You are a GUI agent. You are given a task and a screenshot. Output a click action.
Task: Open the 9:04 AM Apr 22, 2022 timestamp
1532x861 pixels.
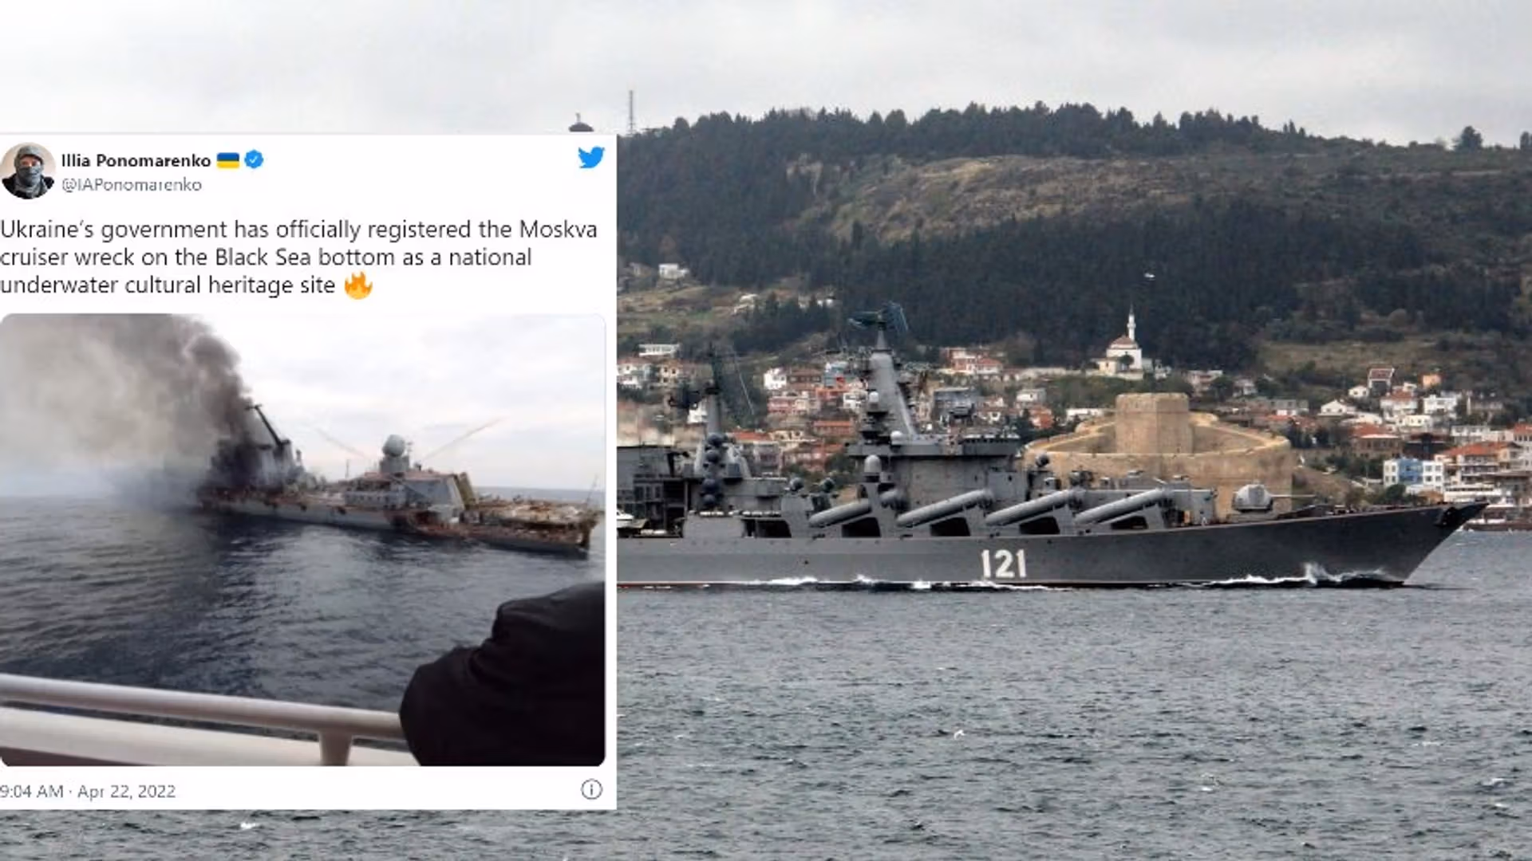(88, 791)
